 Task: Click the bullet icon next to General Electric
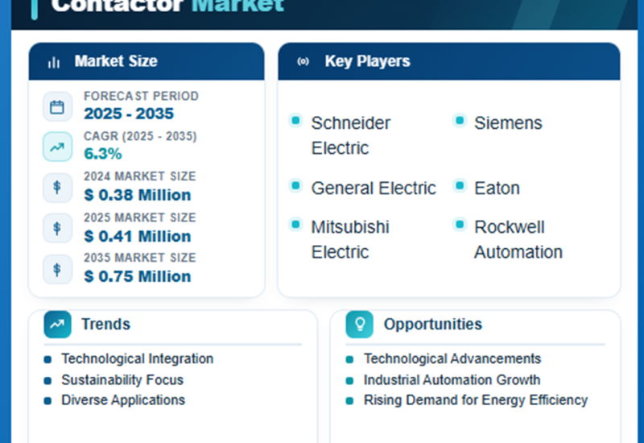(295, 185)
